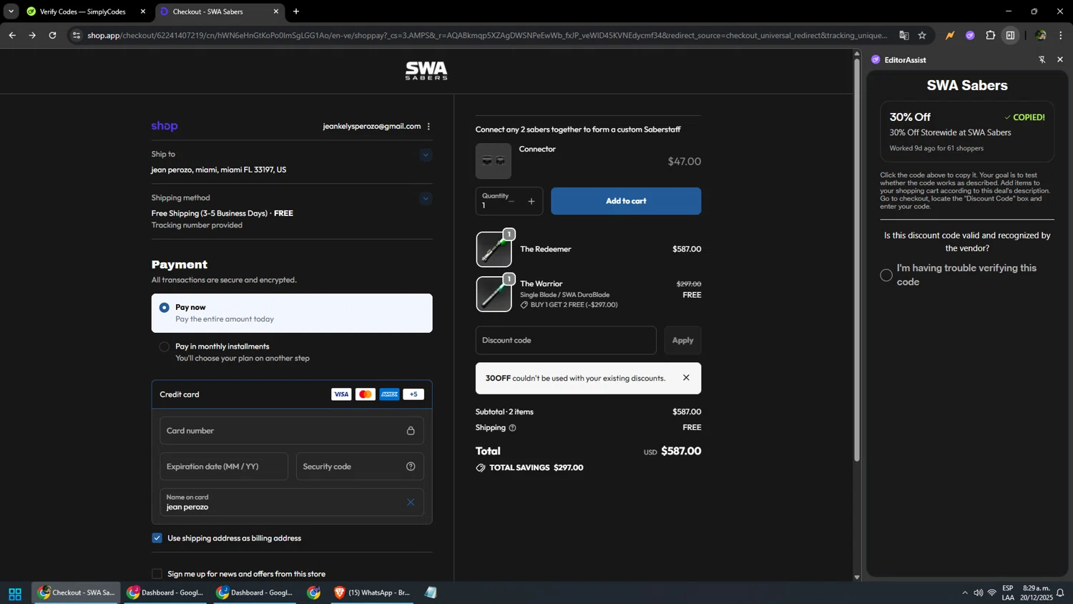Select Pay in monthly installments

click(165, 346)
